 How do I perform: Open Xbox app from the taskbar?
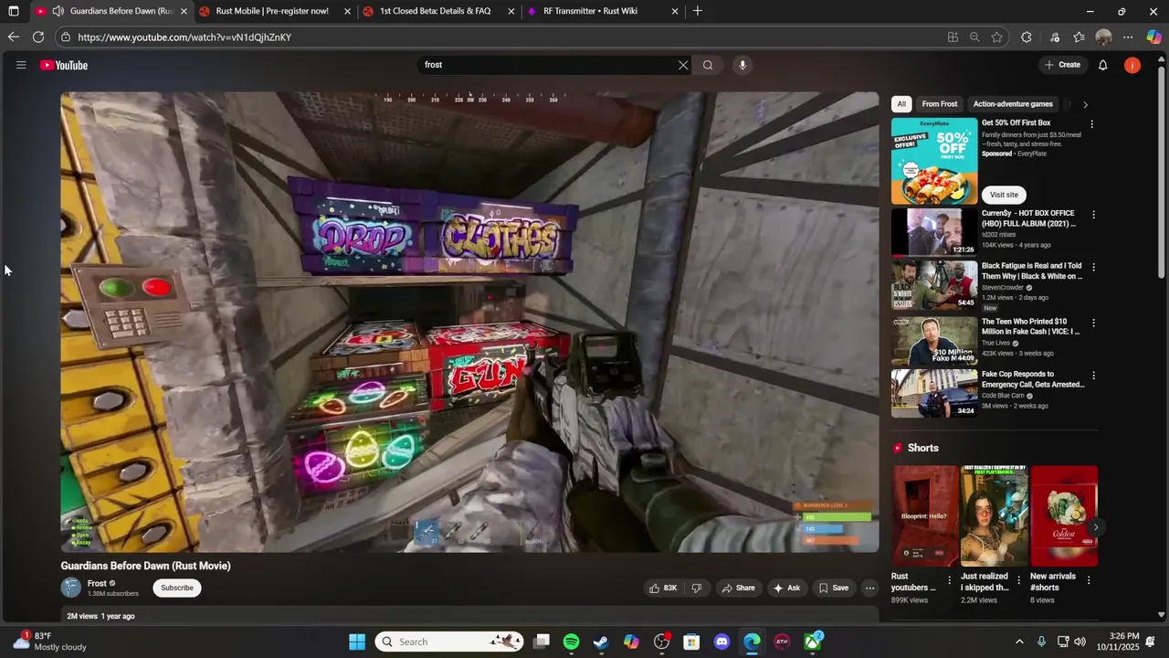click(x=812, y=642)
